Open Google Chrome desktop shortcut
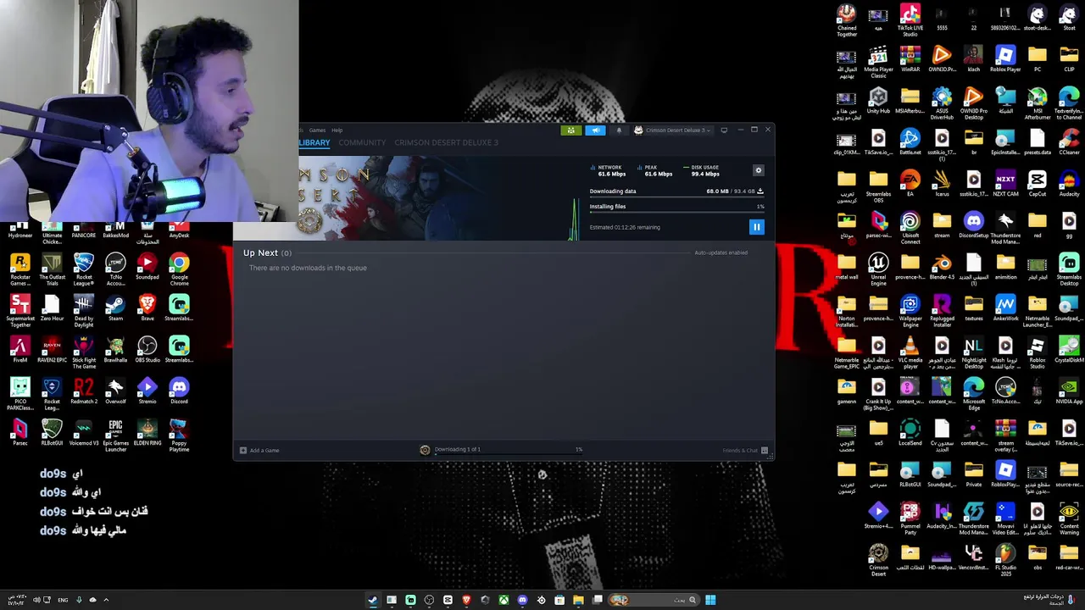Image resolution: width=1085 pixels, height=610 pixels. tap(179, 269)
